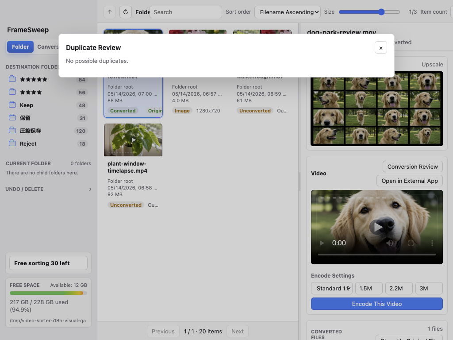The image size is (453, 340).
Task: Open the four-star destination folder
Action: point(48,93)
